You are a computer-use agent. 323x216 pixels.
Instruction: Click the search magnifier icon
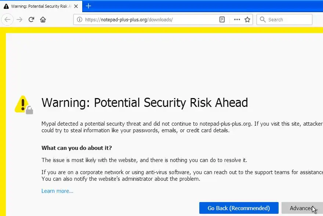click(x=263, y=19)
